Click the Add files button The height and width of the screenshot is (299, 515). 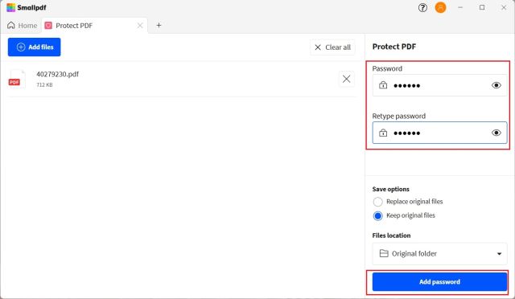[x=34, y=47]
